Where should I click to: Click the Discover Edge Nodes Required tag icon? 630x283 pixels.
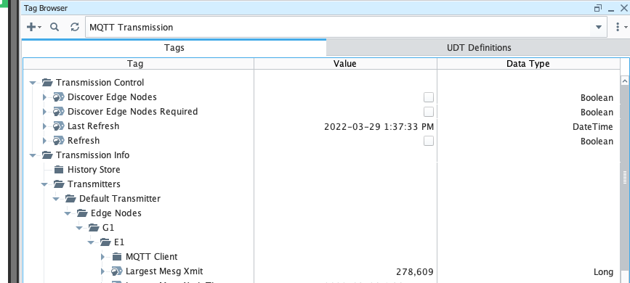coord(59,112)
